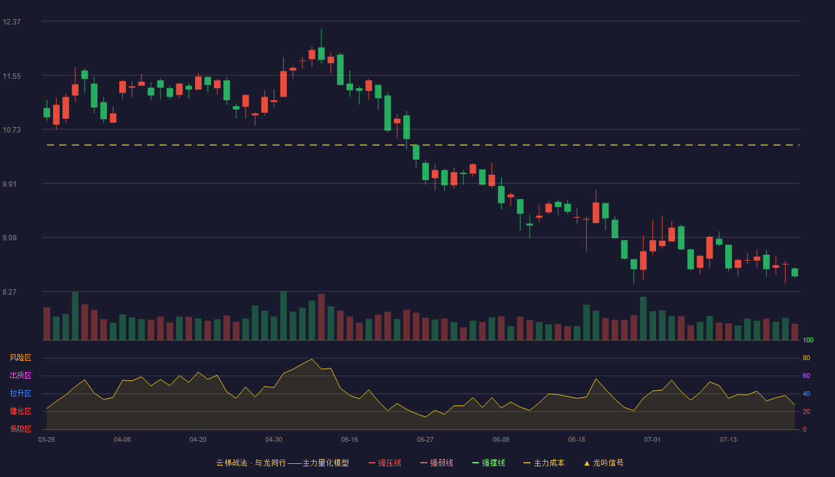Image resolution: width=835 pixels, height=477 pixels.
Task: Click the 06-08 date label
Action: (x=501, y=439)
